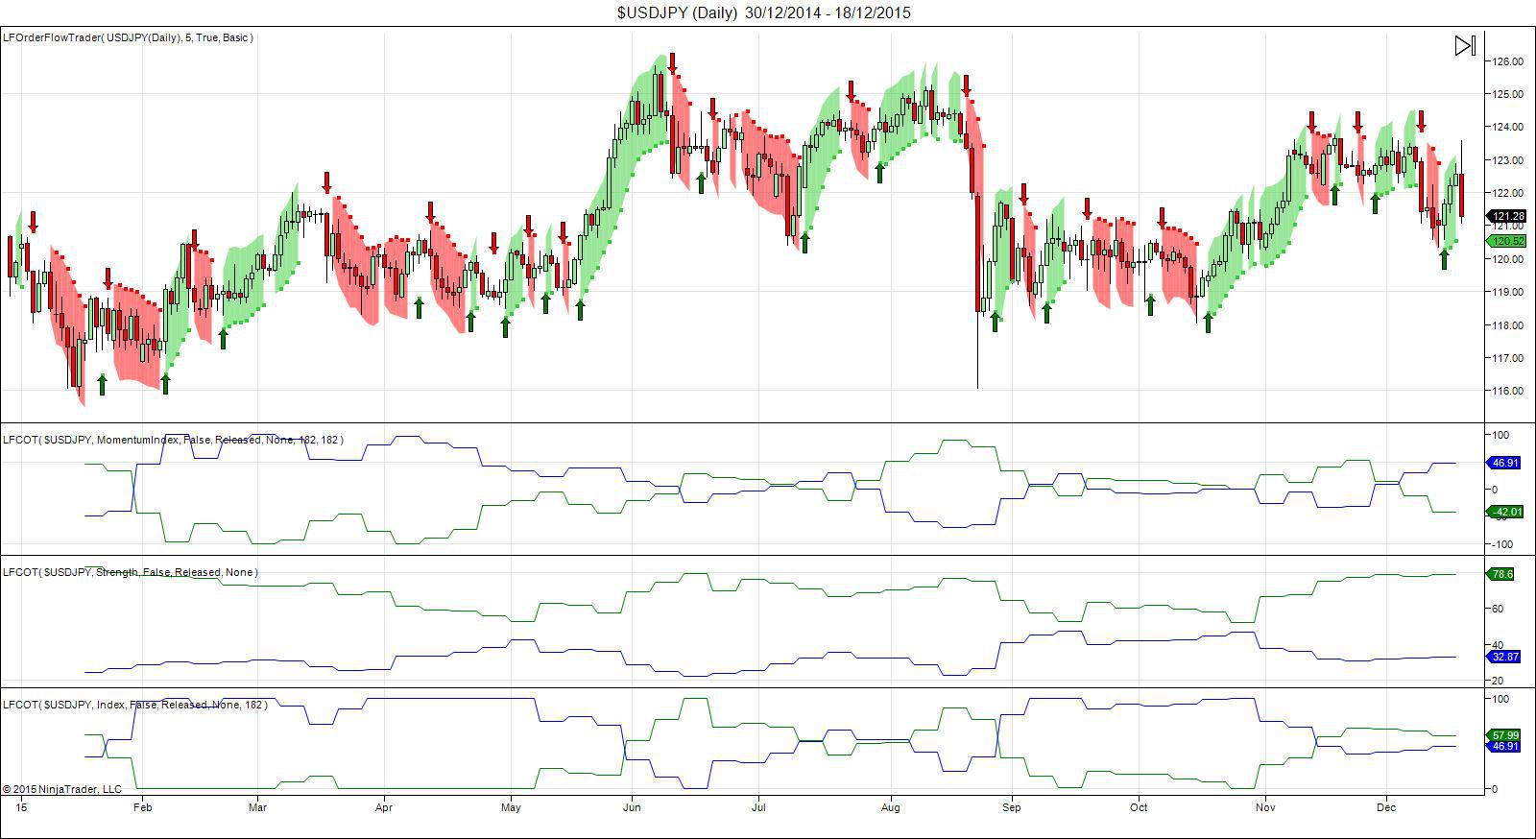Click the 116.00 price axis label

tap(1508, 391)
